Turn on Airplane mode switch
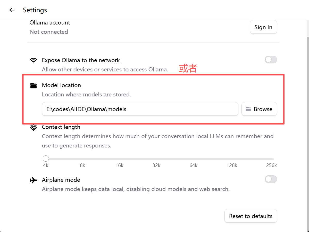The height and width of the screenshot is (232, 309). (271, 179)
